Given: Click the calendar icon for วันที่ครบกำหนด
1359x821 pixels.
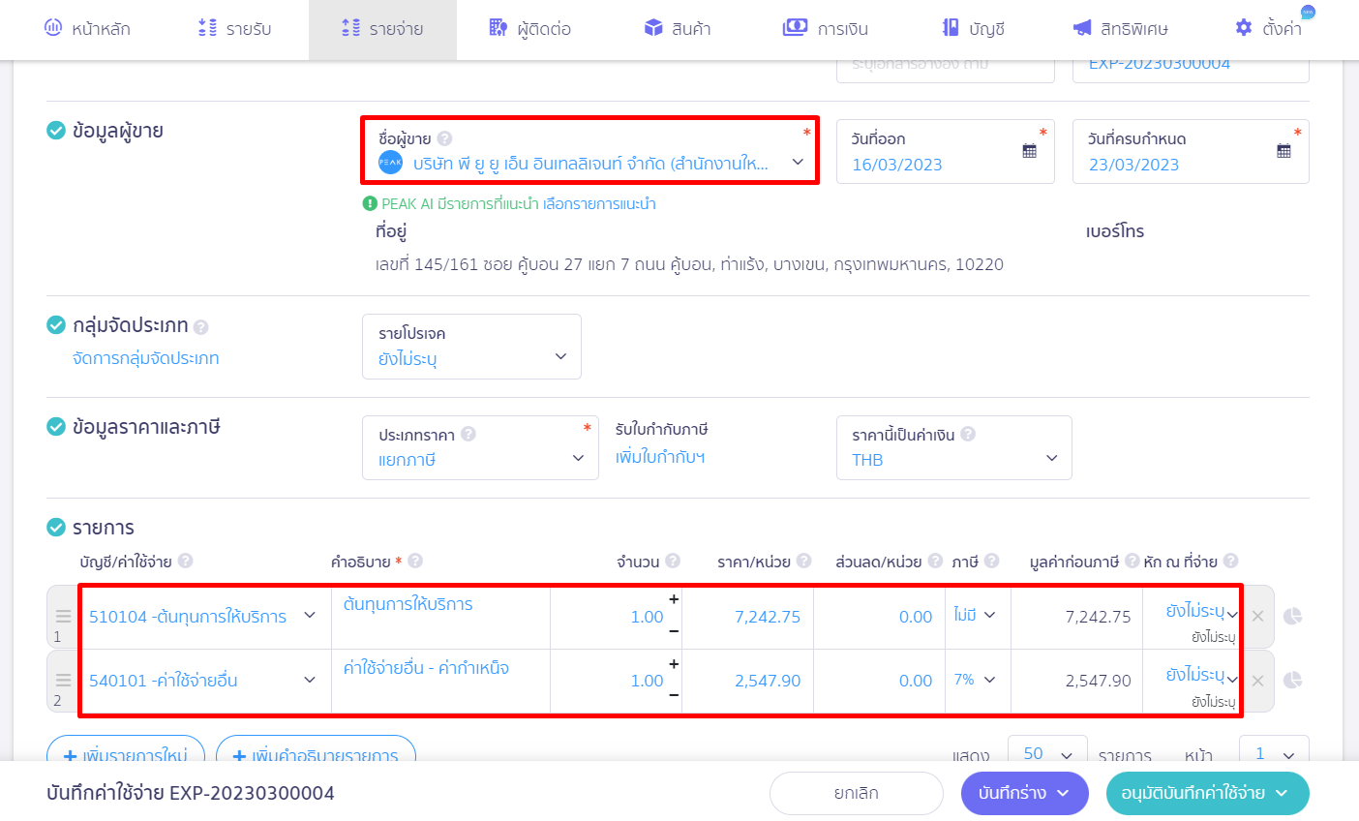Looking at the screenshot, I should 1283,150.
